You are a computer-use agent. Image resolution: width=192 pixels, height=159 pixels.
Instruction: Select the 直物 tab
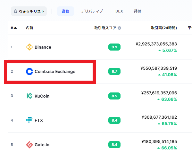coord(65,11)
